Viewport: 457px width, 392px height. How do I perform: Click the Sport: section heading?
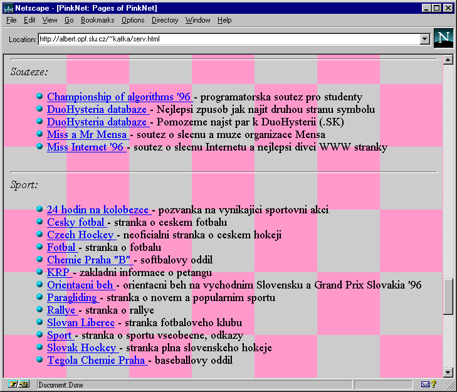[24, 184]
